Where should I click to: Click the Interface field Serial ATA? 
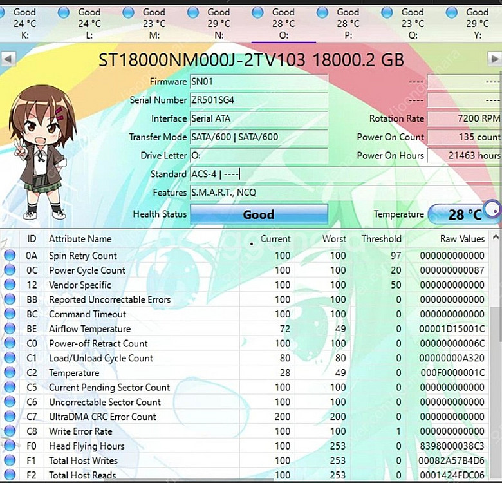coord(259,119)
